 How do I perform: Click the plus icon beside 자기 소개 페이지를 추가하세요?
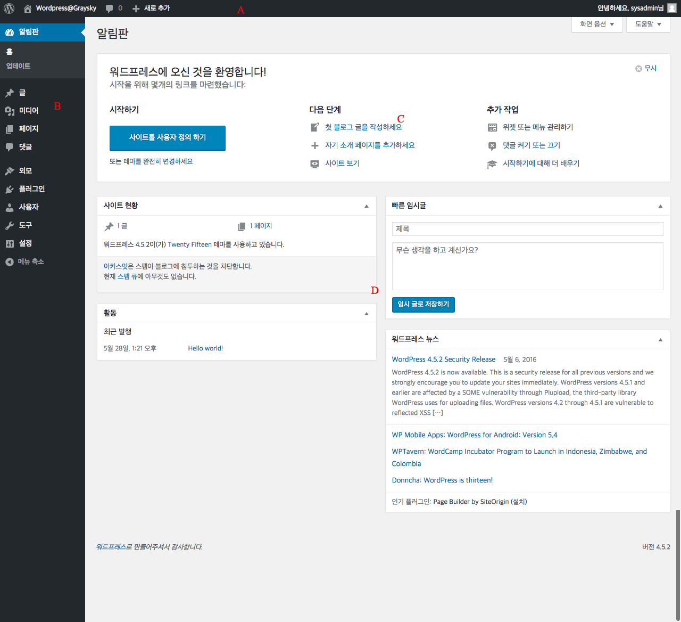point(315,145)
